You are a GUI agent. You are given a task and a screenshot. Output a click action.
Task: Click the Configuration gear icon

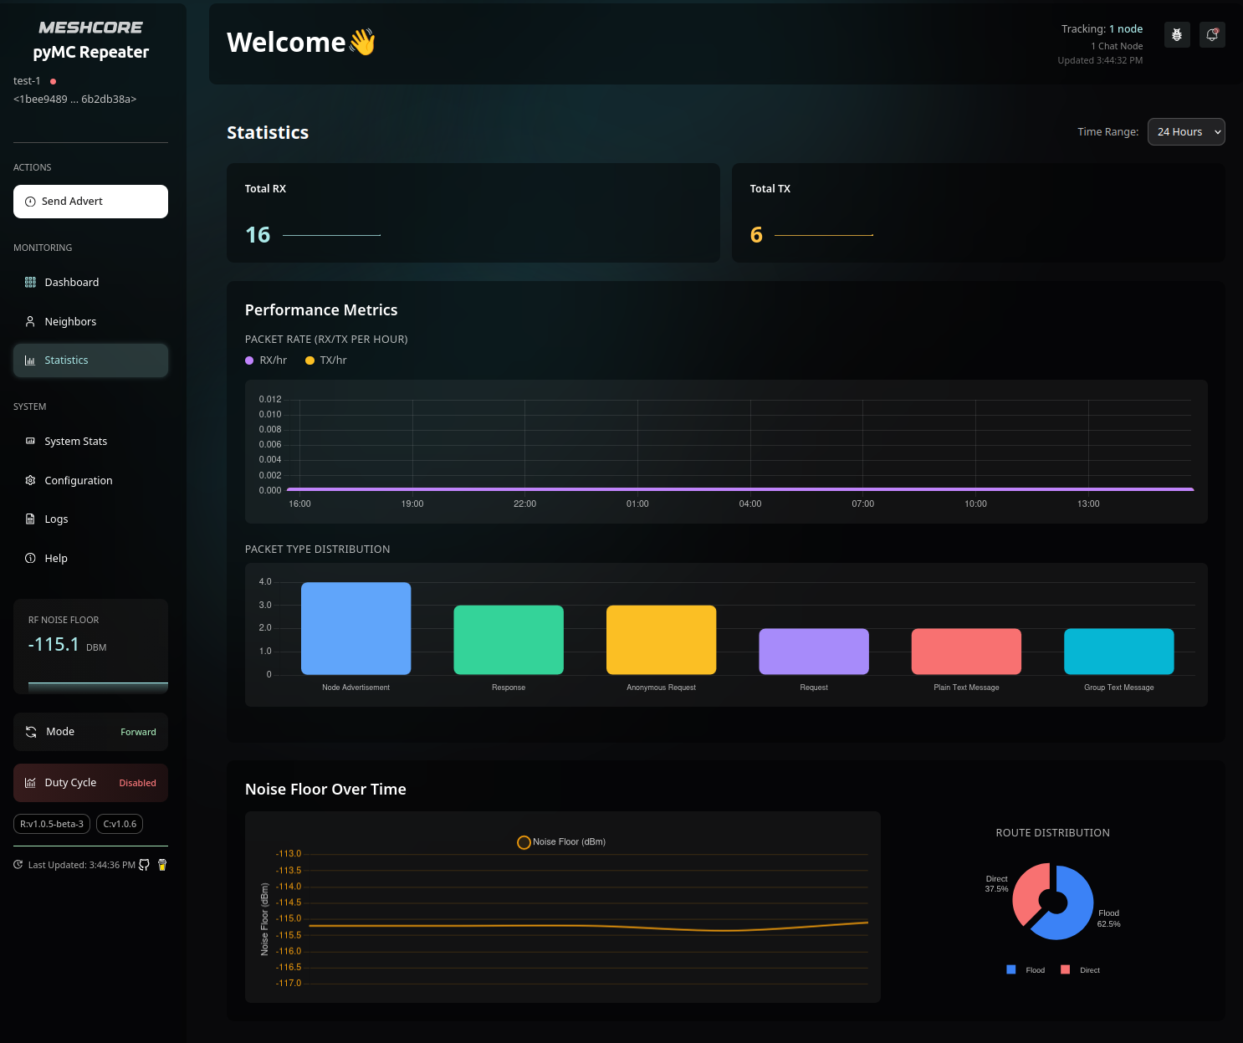30,480
